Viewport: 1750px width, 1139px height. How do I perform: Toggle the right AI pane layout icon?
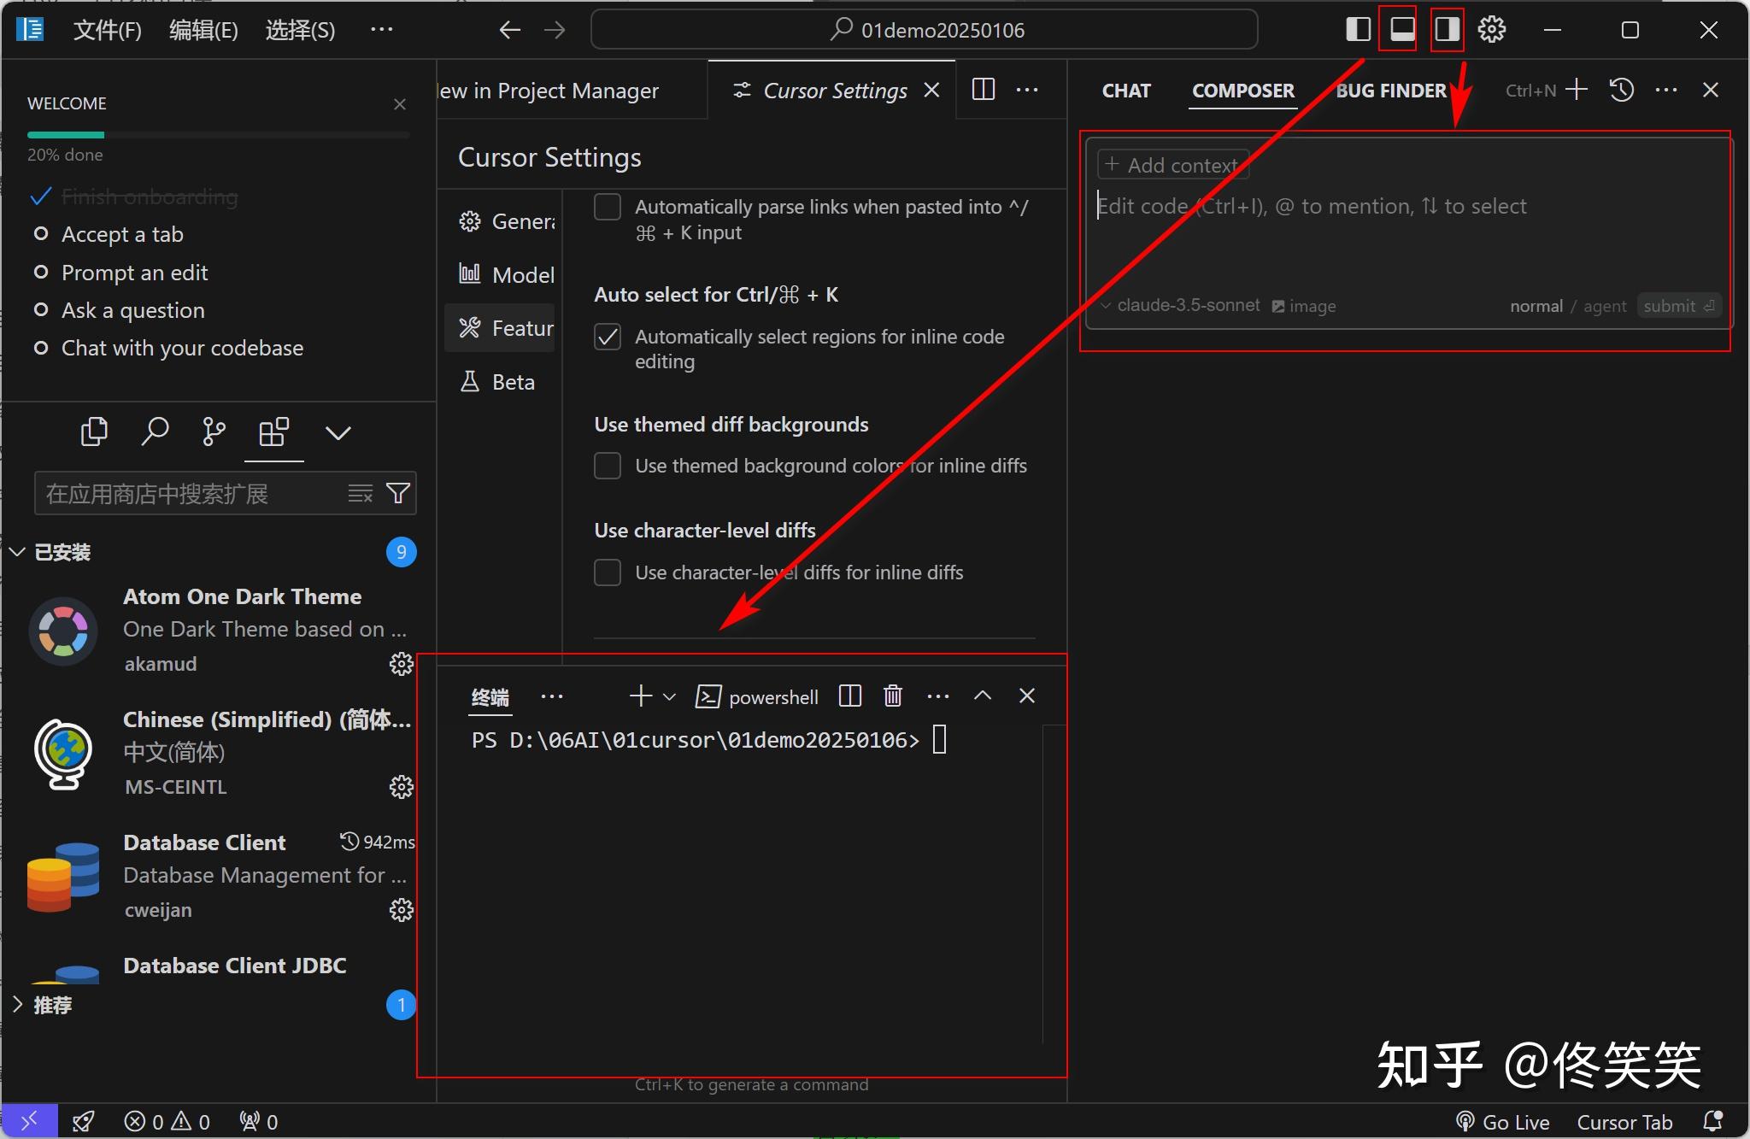click(x=1447, y=30)
